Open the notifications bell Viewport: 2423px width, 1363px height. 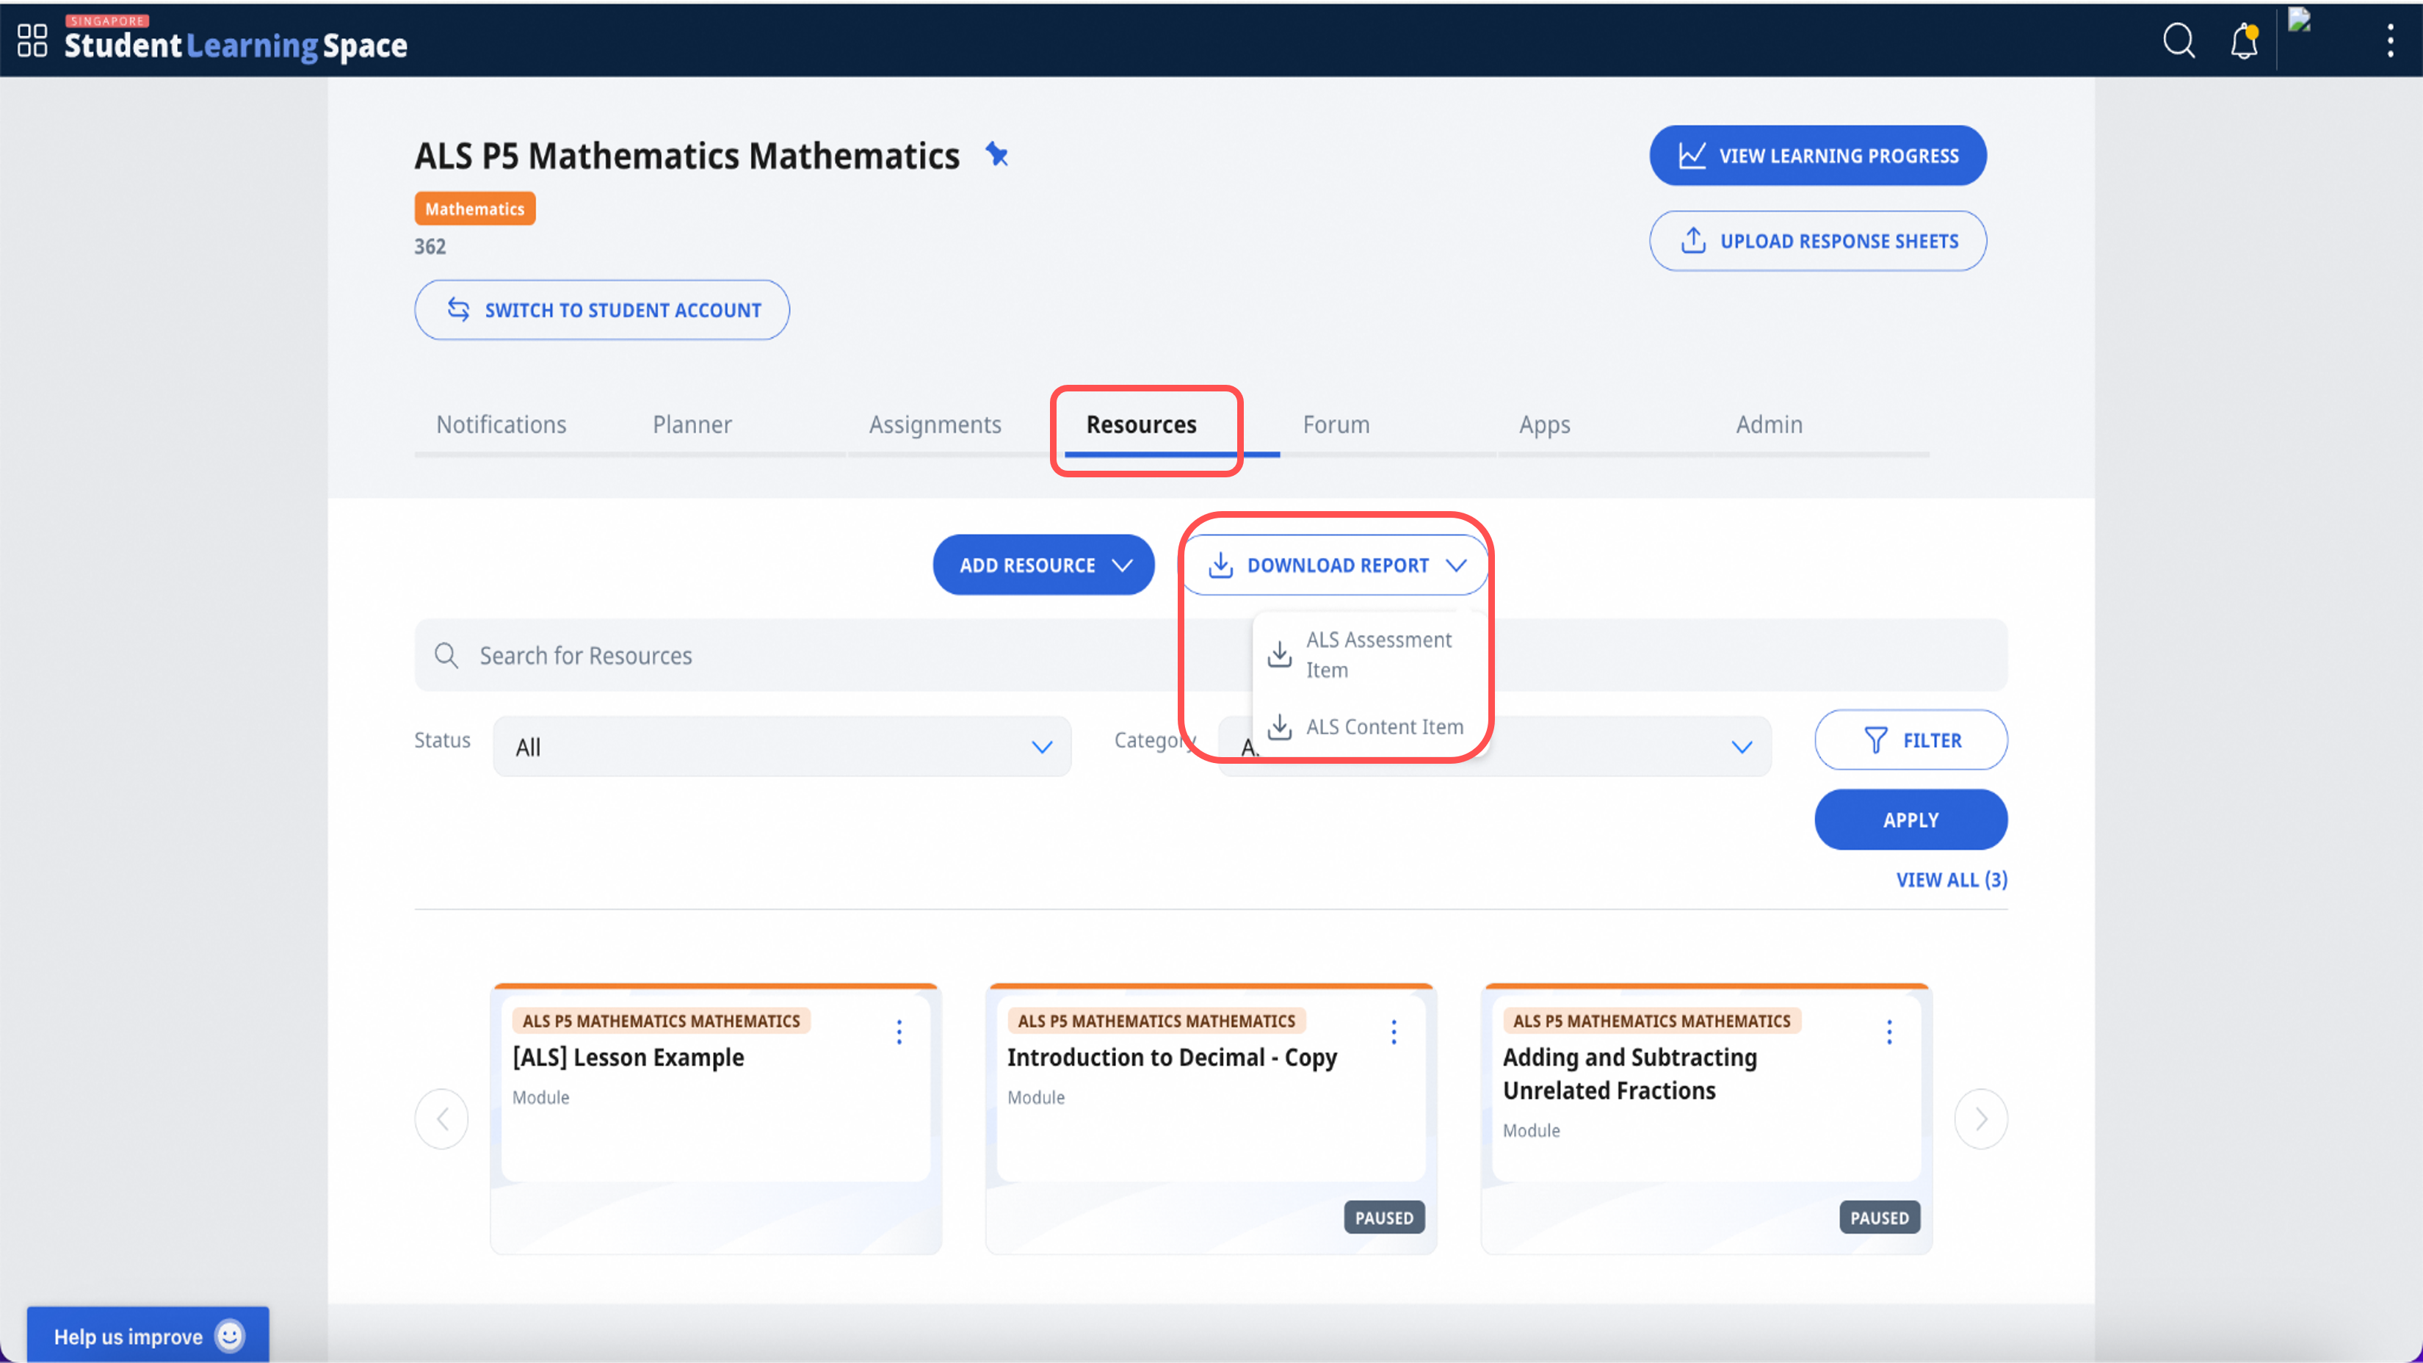(x=2245, y=40)
